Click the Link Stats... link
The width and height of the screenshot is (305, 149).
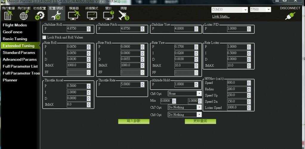pyautogui.click(x=221, y=16)
